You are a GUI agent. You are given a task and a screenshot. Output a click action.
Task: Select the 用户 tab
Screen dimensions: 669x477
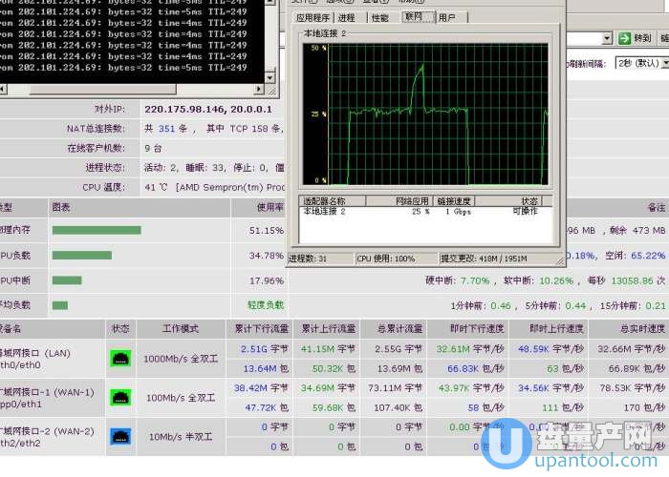point(446,18)
